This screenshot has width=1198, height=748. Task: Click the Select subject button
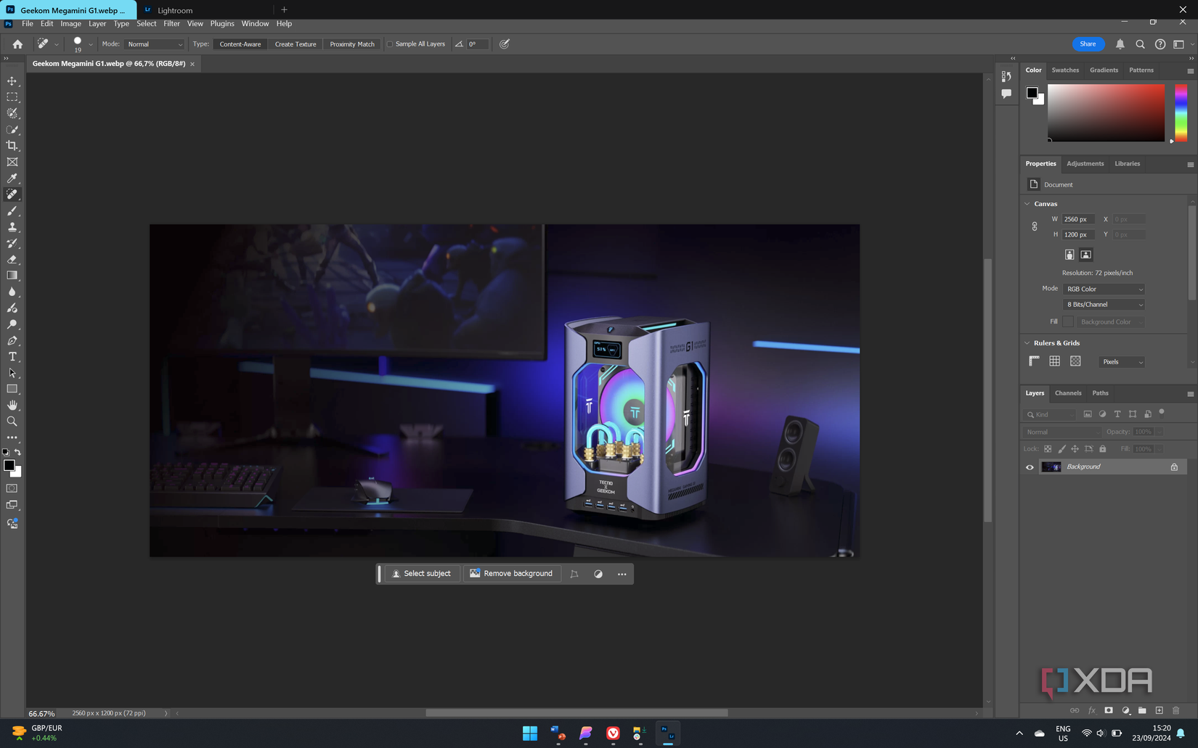tap(421, 574)
